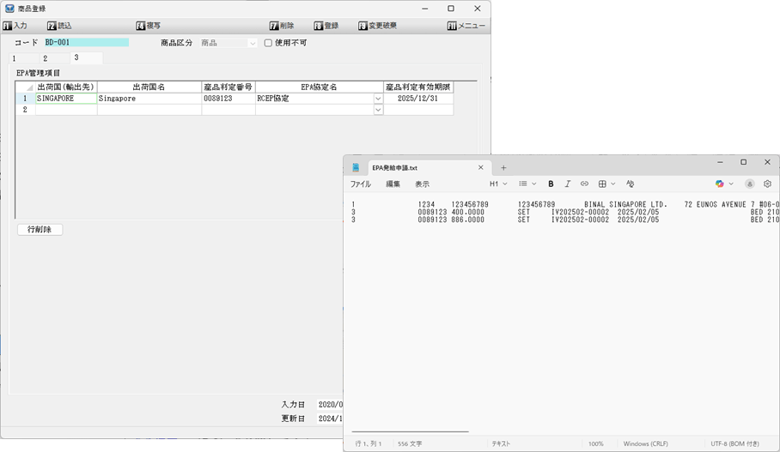The width and height of the screenshot is (780, 452).
Task: Open the table insert dropdown in Notepad
Action: coord(606,184)
